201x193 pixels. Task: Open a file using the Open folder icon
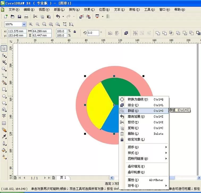(x=12, y=17)
